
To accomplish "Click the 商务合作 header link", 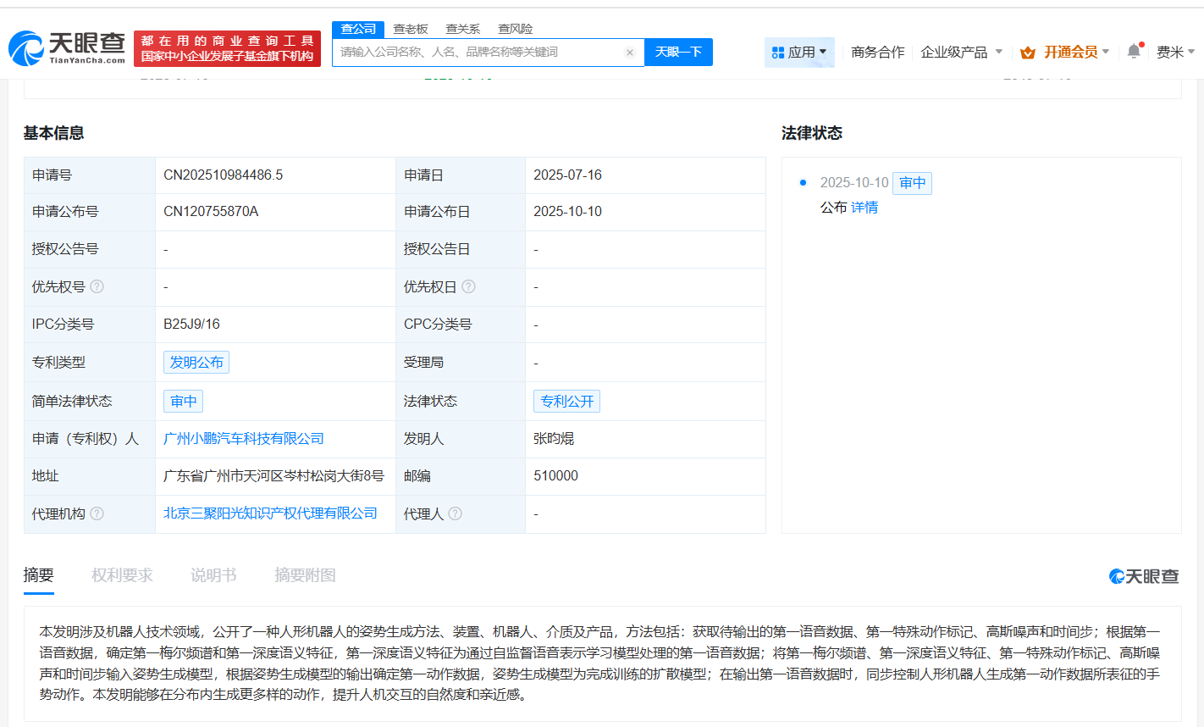I will 877,53.
